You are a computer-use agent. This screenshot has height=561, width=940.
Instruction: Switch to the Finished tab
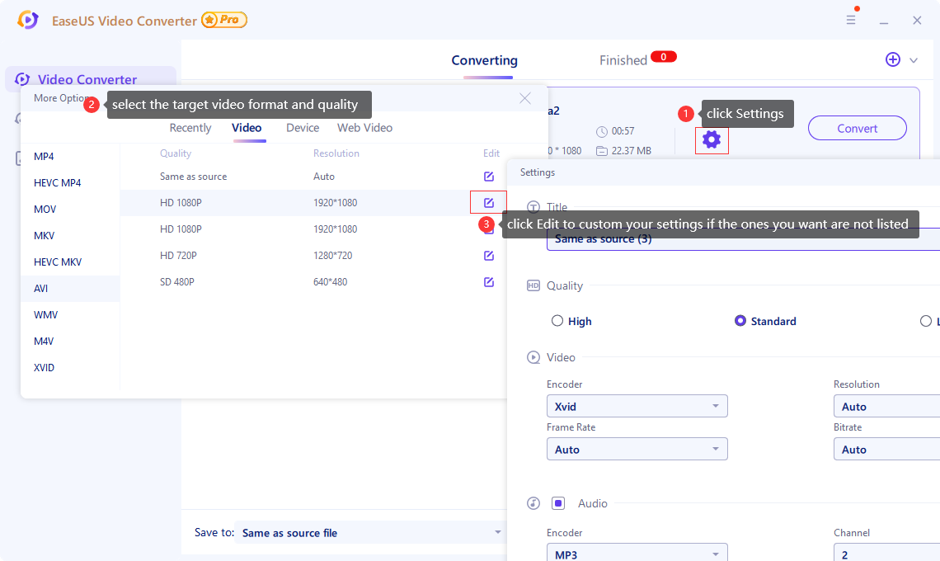click(623, 60)
